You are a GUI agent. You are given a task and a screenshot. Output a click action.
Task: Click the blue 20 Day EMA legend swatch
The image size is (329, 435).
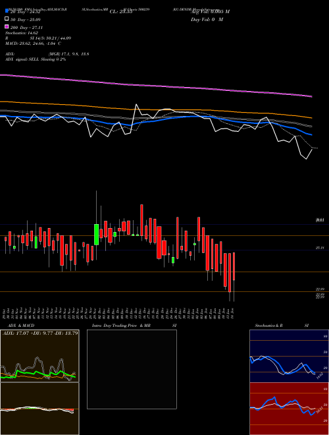tap(7, 11)
